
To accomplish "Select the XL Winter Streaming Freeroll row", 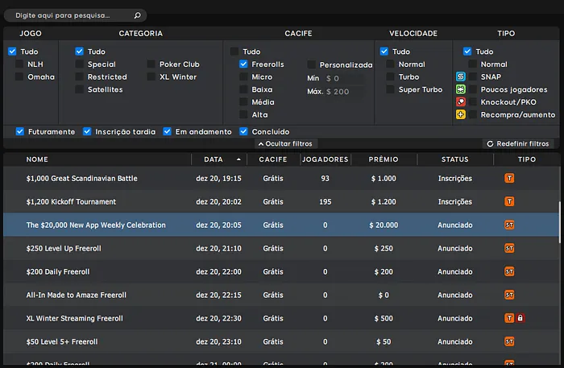I will [281, 318].
